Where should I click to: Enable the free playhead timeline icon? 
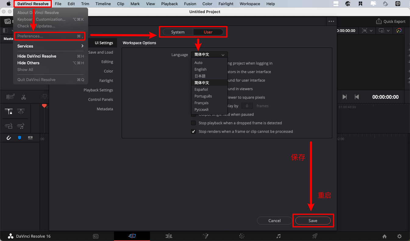(21, 112)
